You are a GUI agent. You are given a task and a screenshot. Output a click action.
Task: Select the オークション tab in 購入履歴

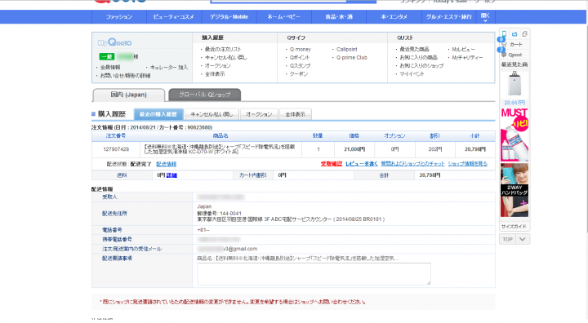tap(259, 114)
